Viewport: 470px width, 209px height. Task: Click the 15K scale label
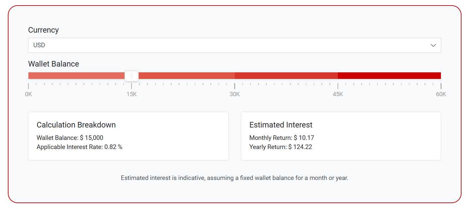click(131, 95)
